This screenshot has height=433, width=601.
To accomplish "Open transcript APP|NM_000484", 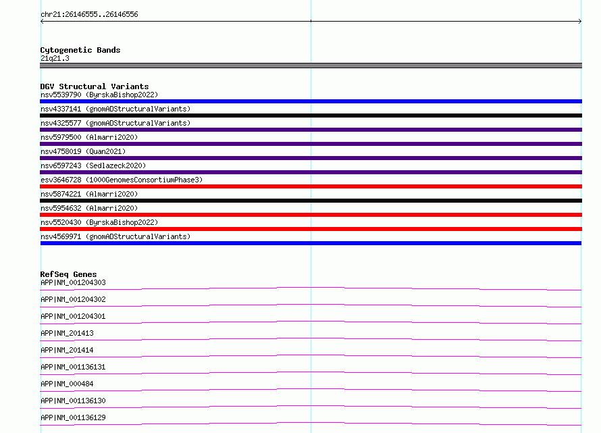I will tap(67, 384).
